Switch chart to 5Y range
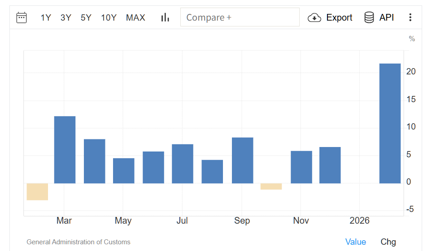 (86, 17)
